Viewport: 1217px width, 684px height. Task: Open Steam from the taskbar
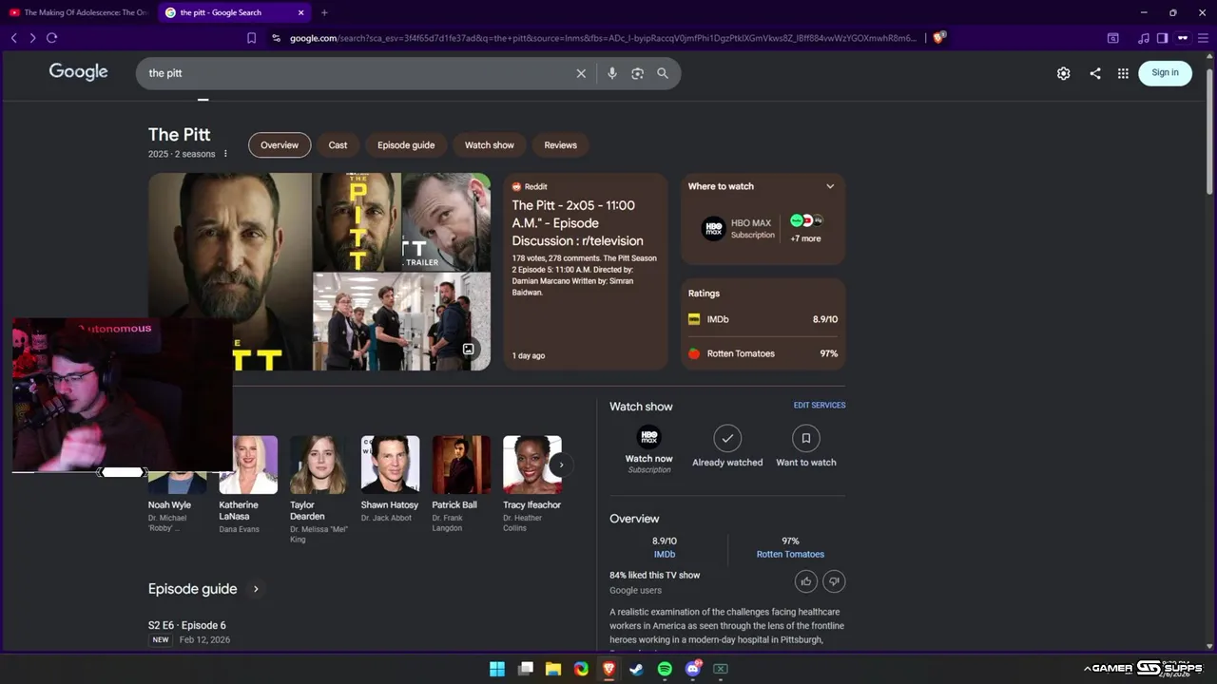click(x=637, y=669)
